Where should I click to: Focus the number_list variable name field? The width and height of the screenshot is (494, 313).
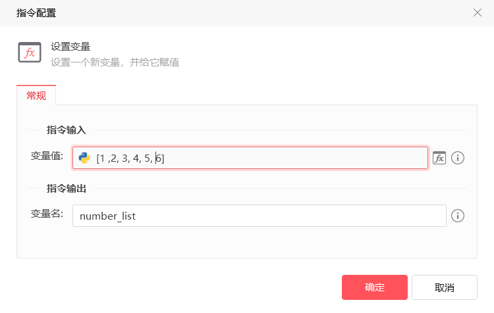(x=260, y=216)
